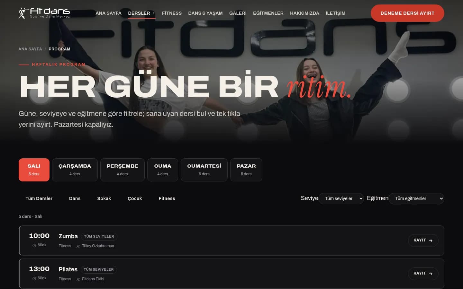Click the chevron next to DERSLER

coord(153,13)
